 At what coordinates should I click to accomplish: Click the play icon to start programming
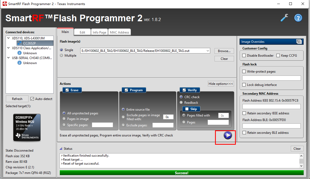point(228,135)
